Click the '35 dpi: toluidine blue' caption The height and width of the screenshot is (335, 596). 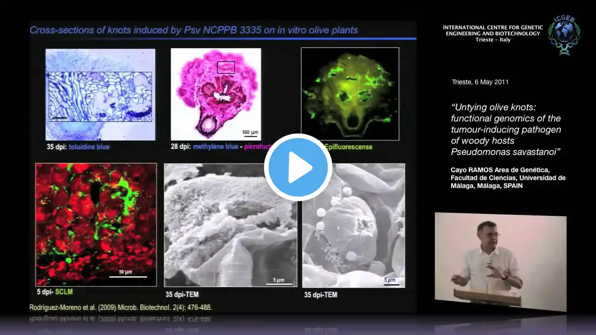tap(78, 147)
